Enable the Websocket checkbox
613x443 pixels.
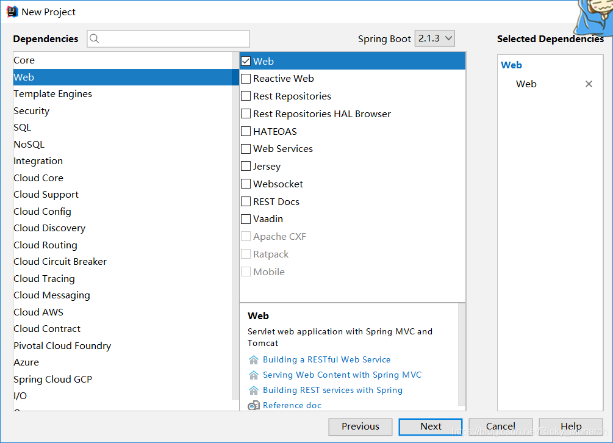pyautogui.click(x=246, y=184)
